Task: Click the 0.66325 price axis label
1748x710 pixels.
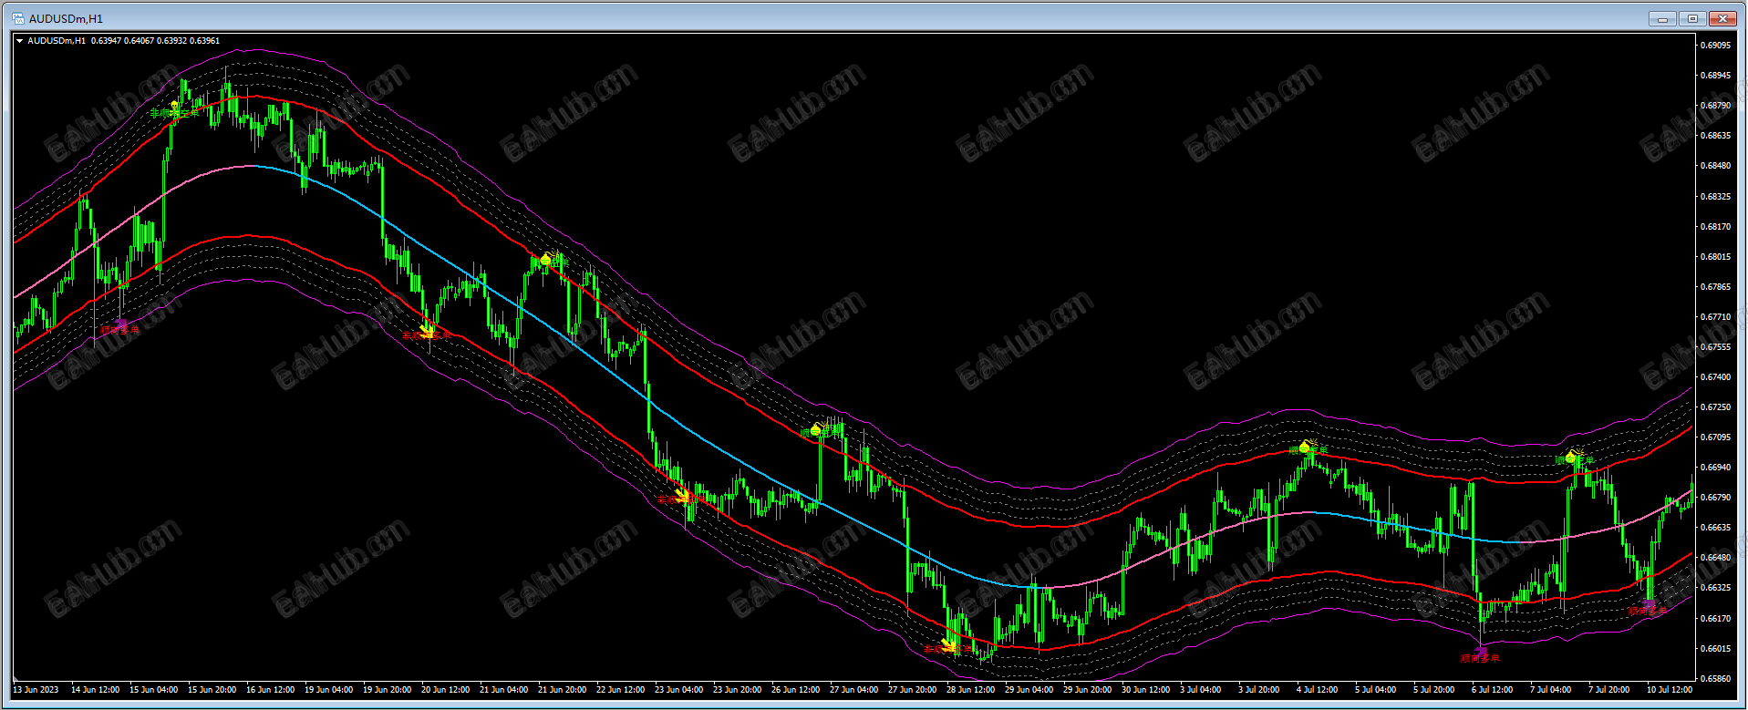Action: [x=1715, y=588]
